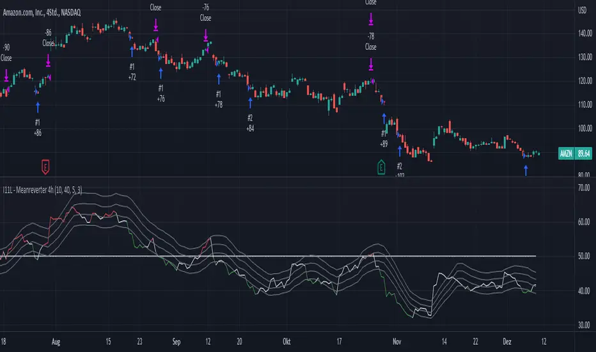This screenshot has width=596, height=352.
Task: Click the magenta exit arrow below '-90 Close'
Action: click(6, 77)
